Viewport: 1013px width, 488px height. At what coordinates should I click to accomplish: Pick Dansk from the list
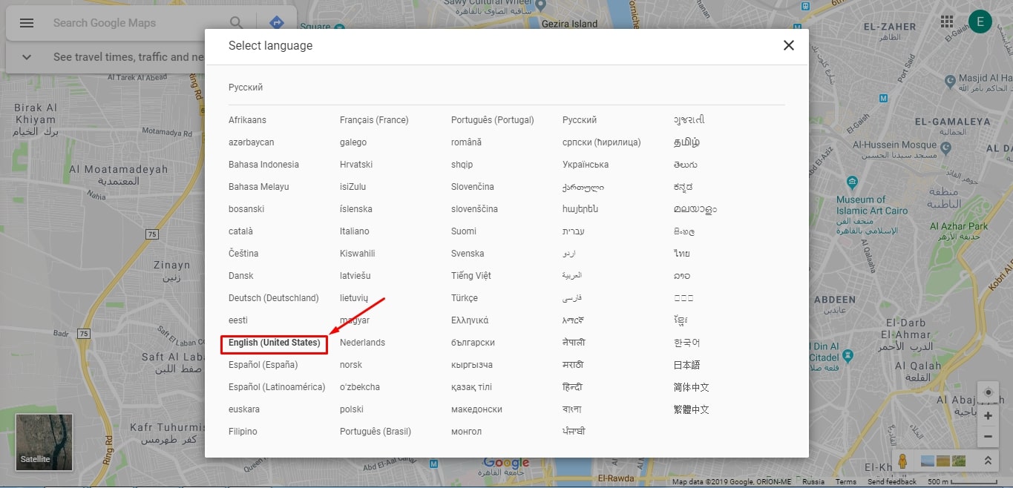click(241, 276)
